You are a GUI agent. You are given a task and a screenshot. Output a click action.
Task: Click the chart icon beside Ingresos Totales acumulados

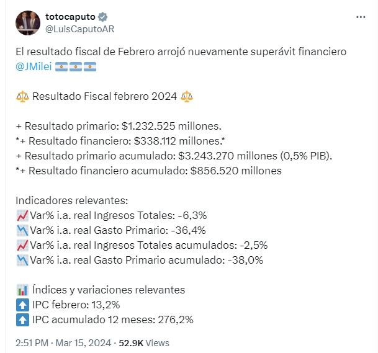click(x=22, y=246)
